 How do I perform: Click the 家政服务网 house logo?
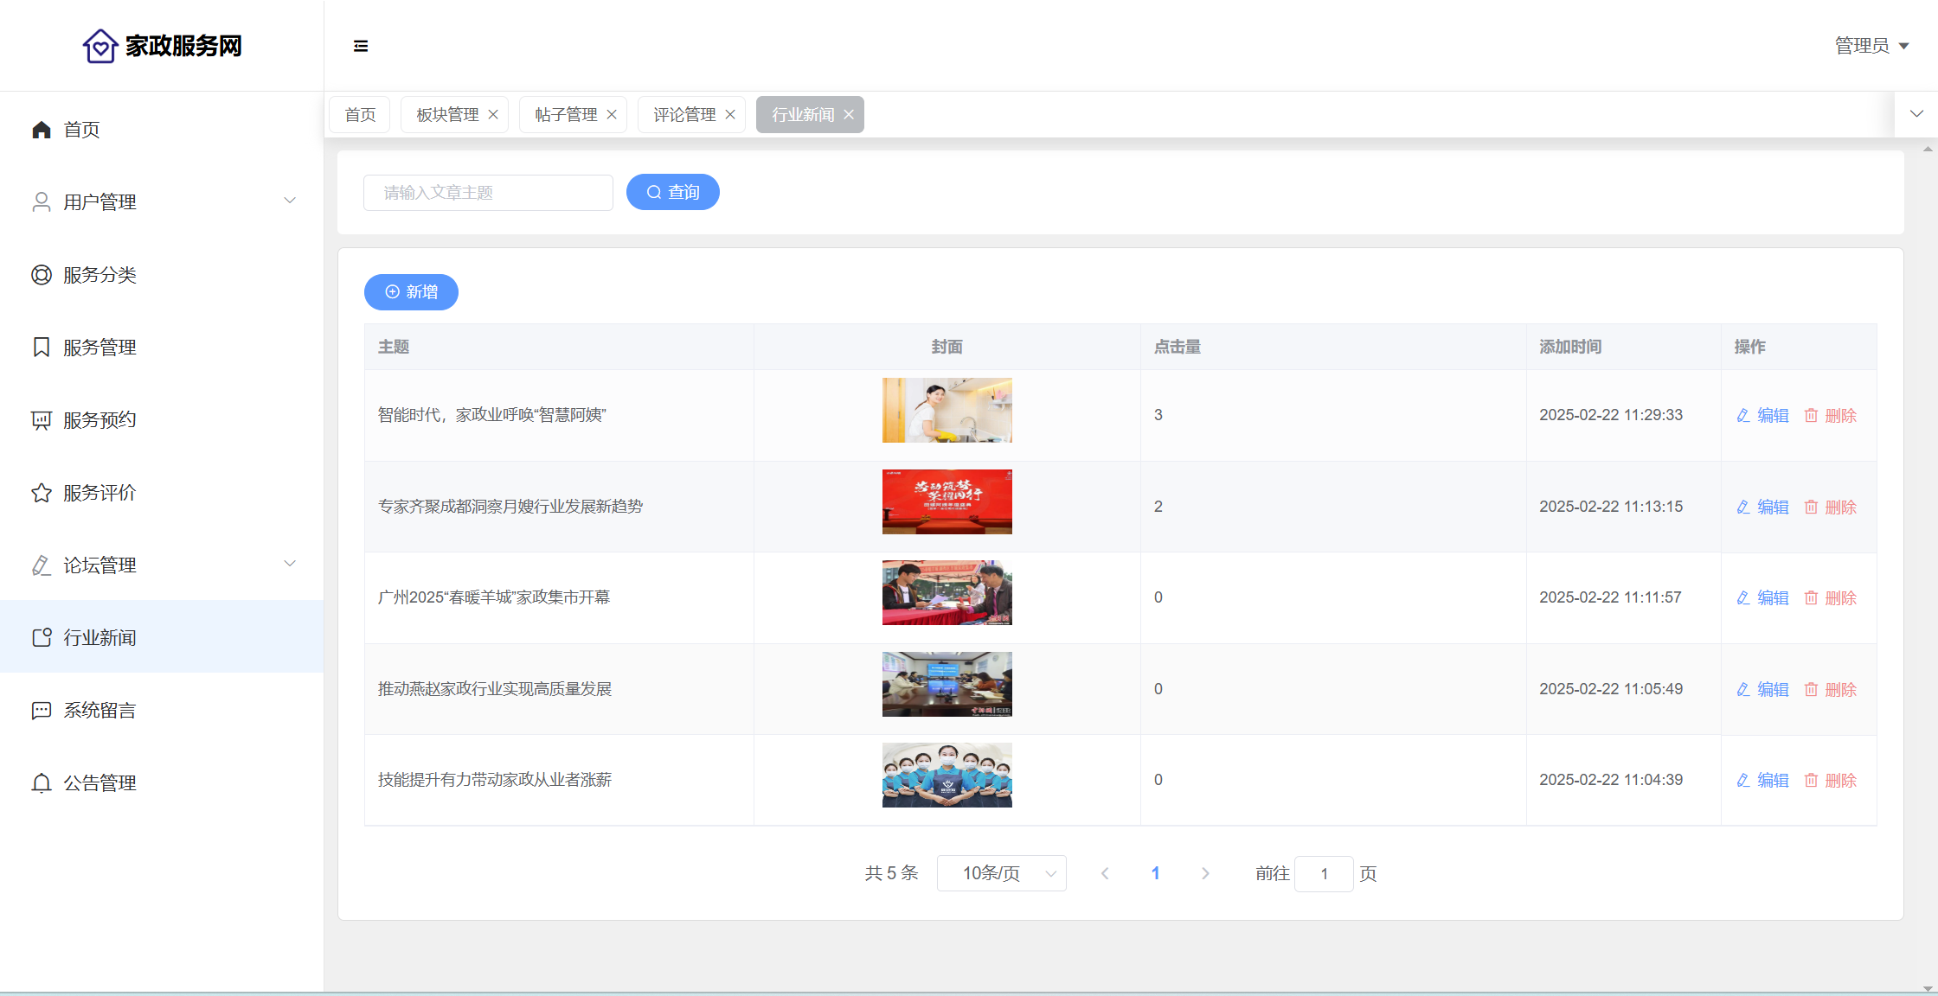[100, 46]
